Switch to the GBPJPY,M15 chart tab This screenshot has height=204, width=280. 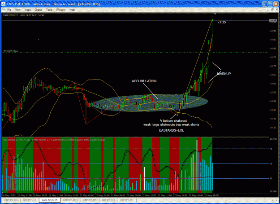(x=70, y=200)
